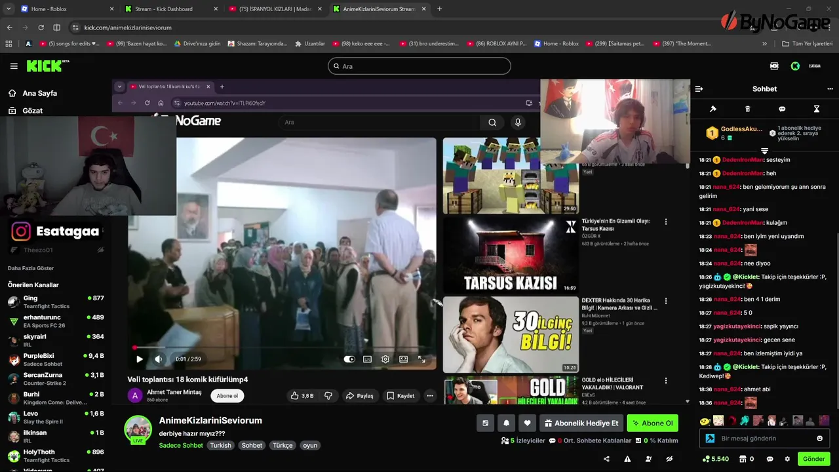Click the theater mode icon button
The width and height of the screenshot is (839, 472).
tap(485, 423)
